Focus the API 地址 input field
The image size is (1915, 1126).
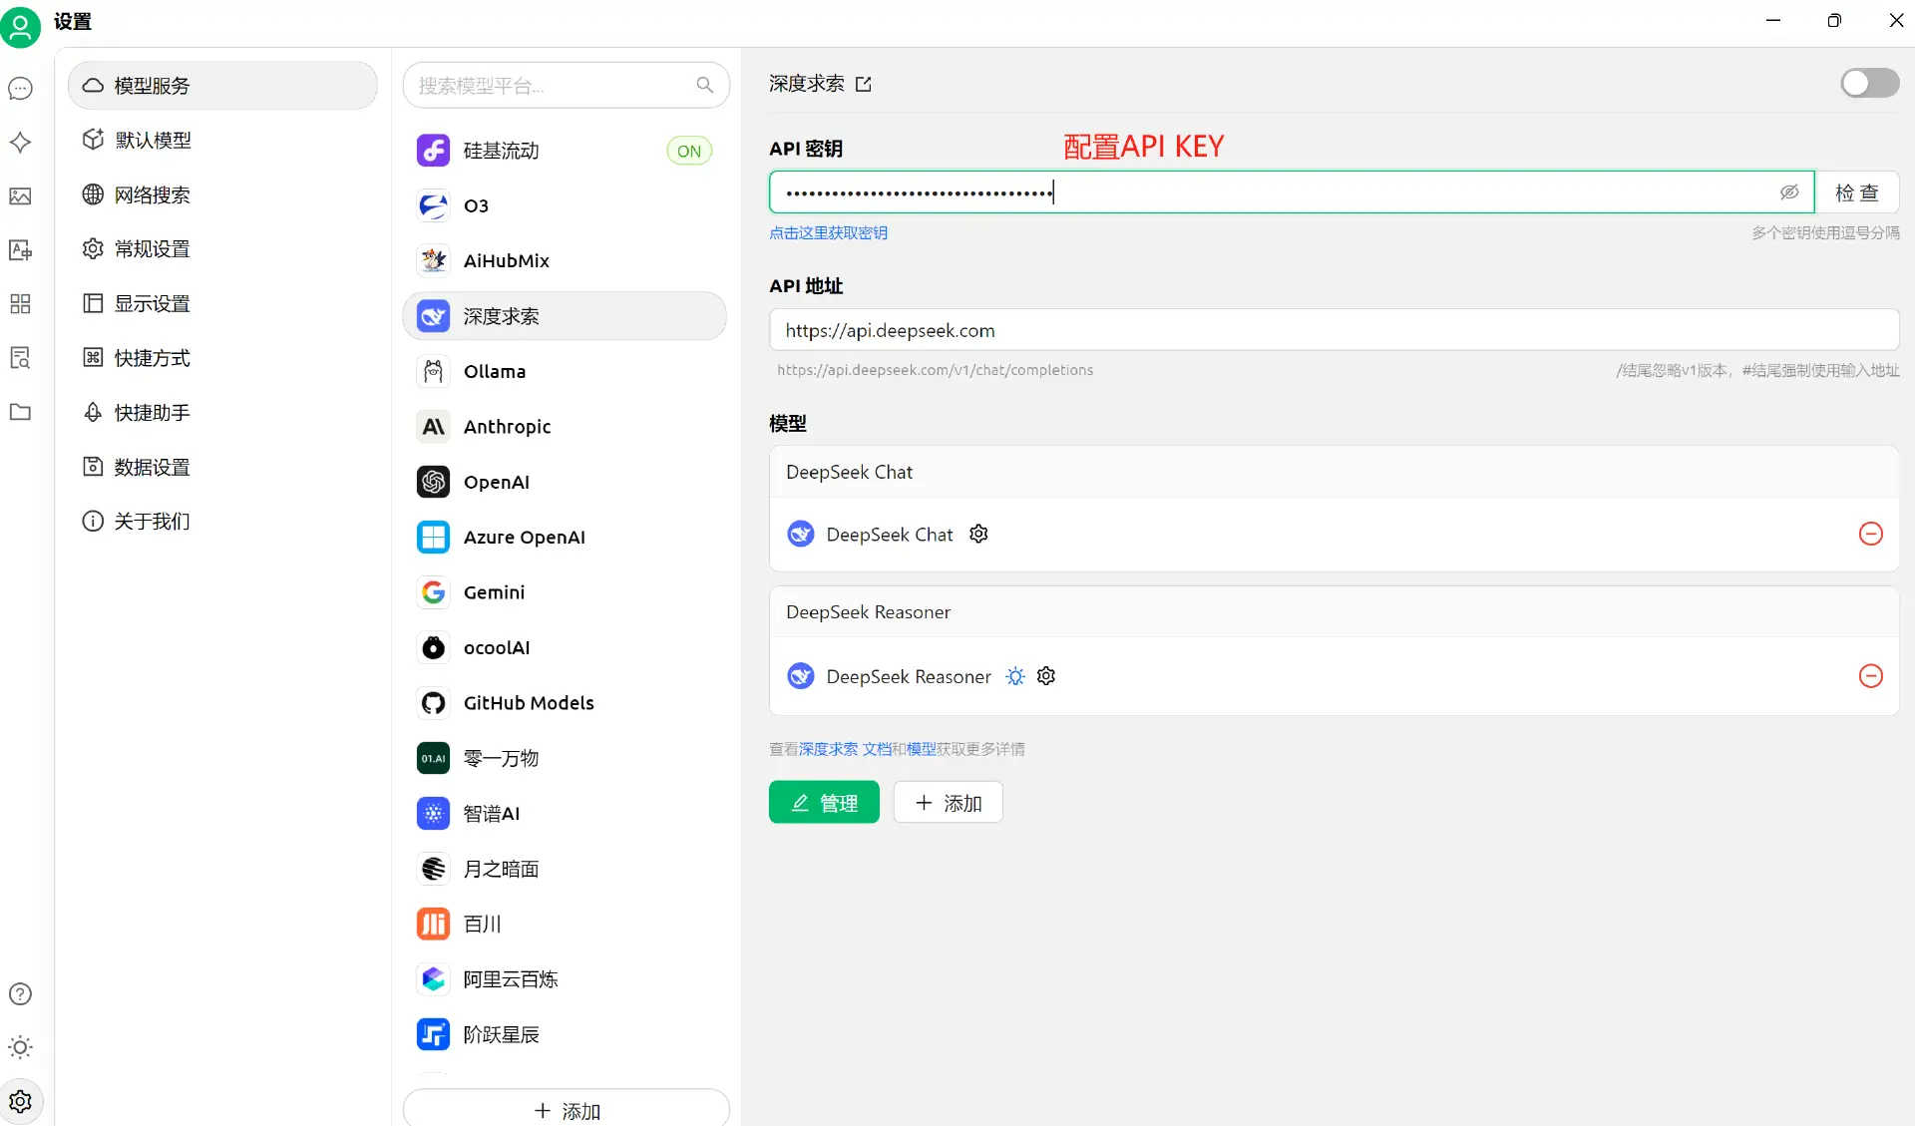click(1335, 330)
